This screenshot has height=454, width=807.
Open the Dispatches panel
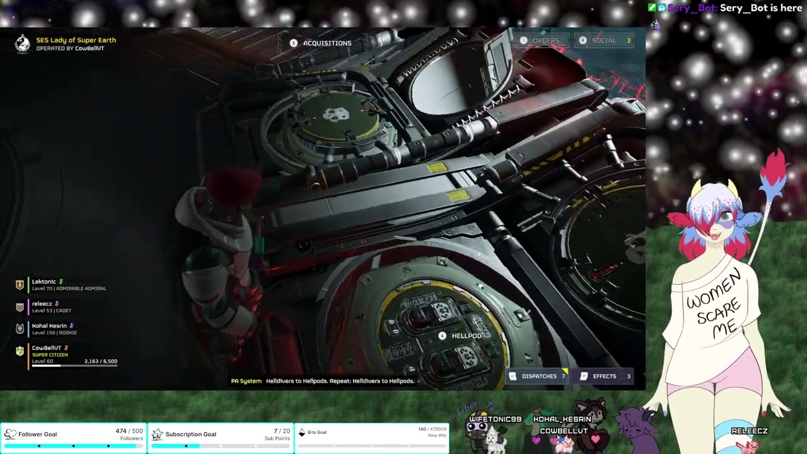(x=538, y=376)
